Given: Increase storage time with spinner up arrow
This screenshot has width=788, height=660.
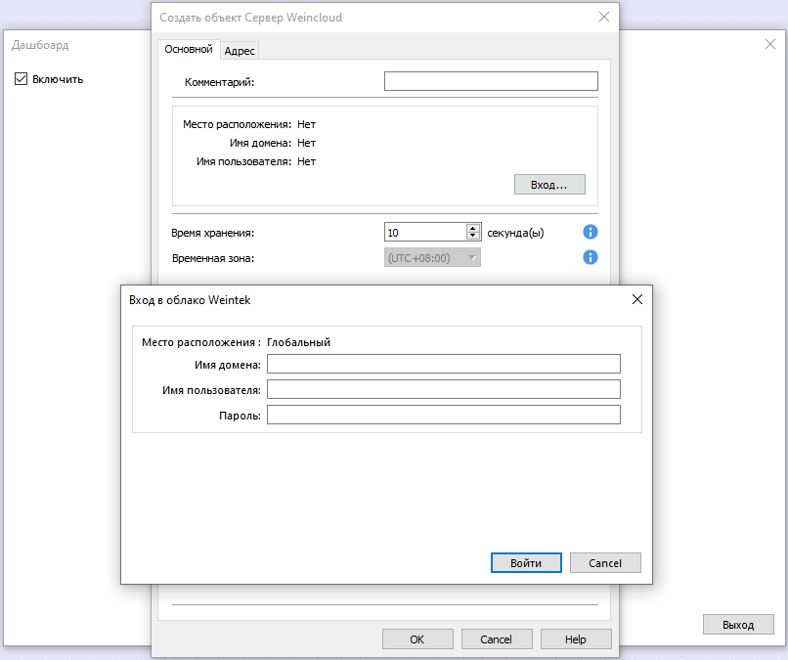Looking at the screenshot, I should click(472, 228).
